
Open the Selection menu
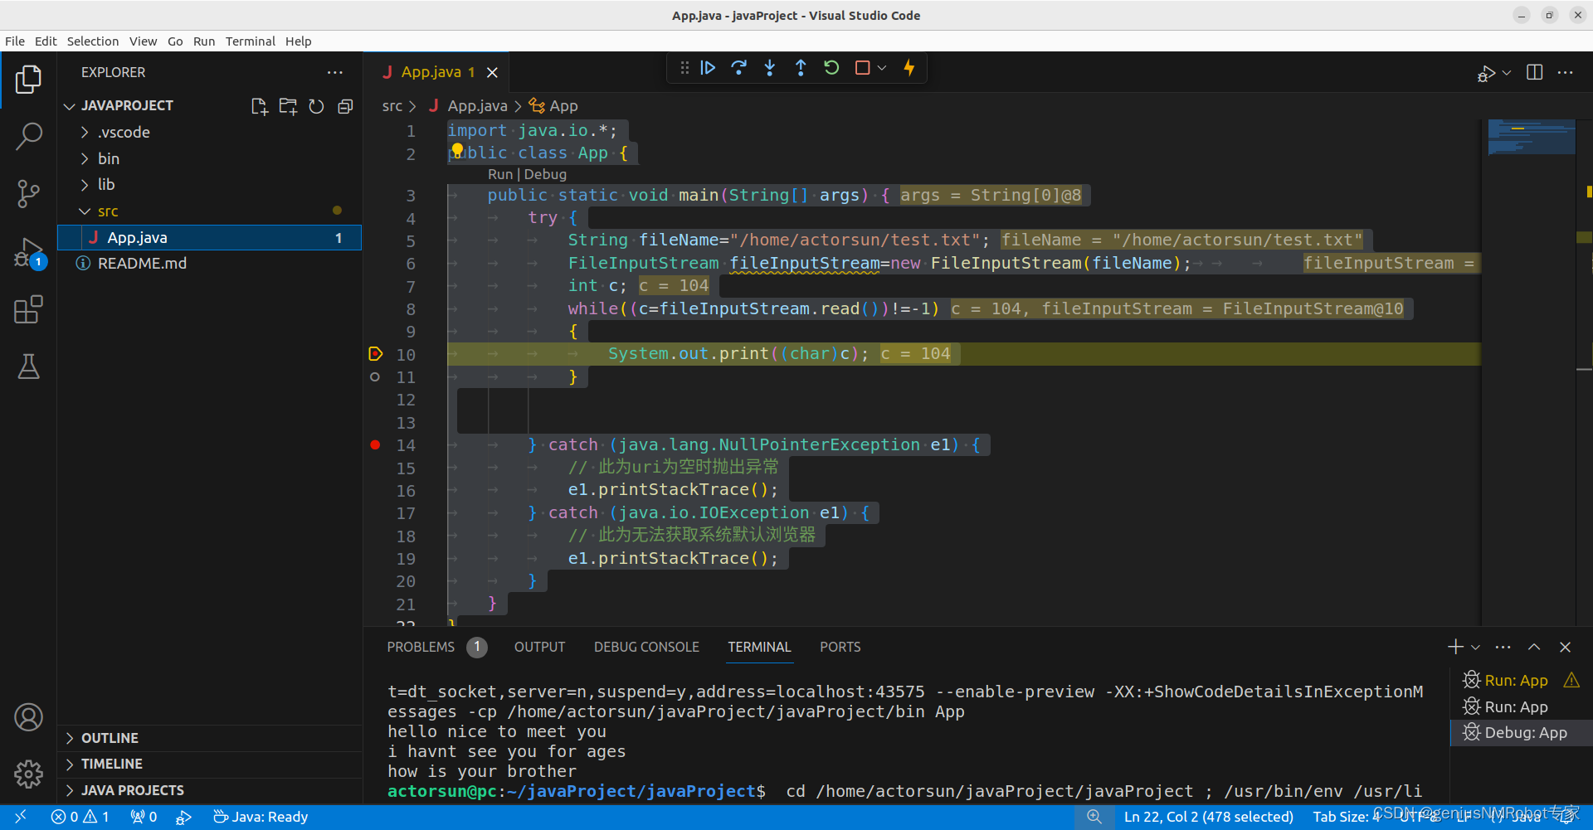pyautogui.click(x=93, y=41)
